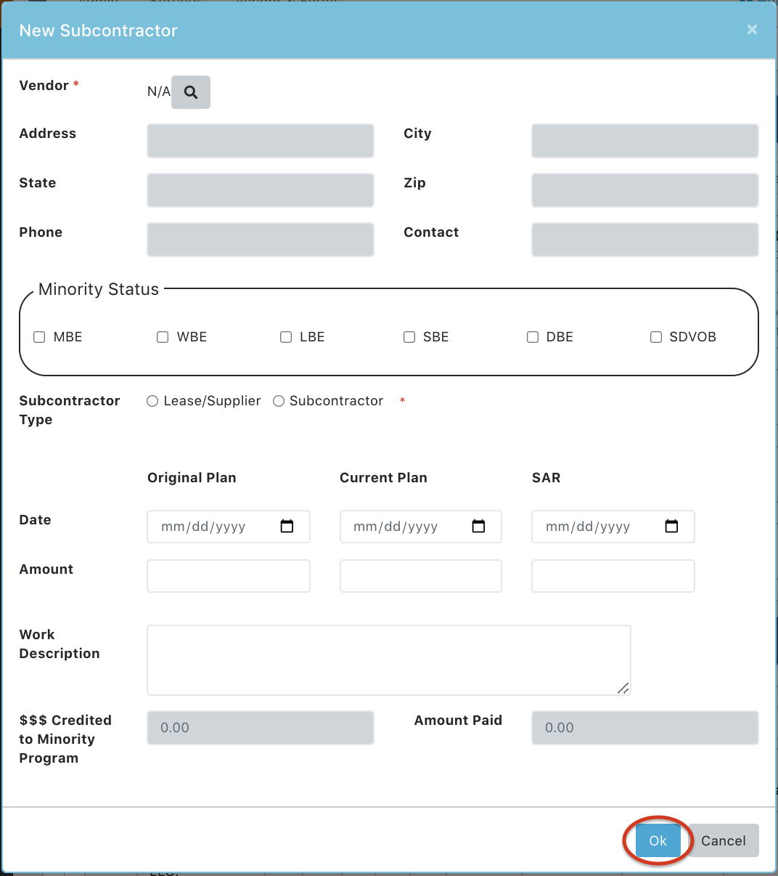Screen dimensions: 778x876
Task: Click inside the Work Description text area
Action: click(388, 660)
